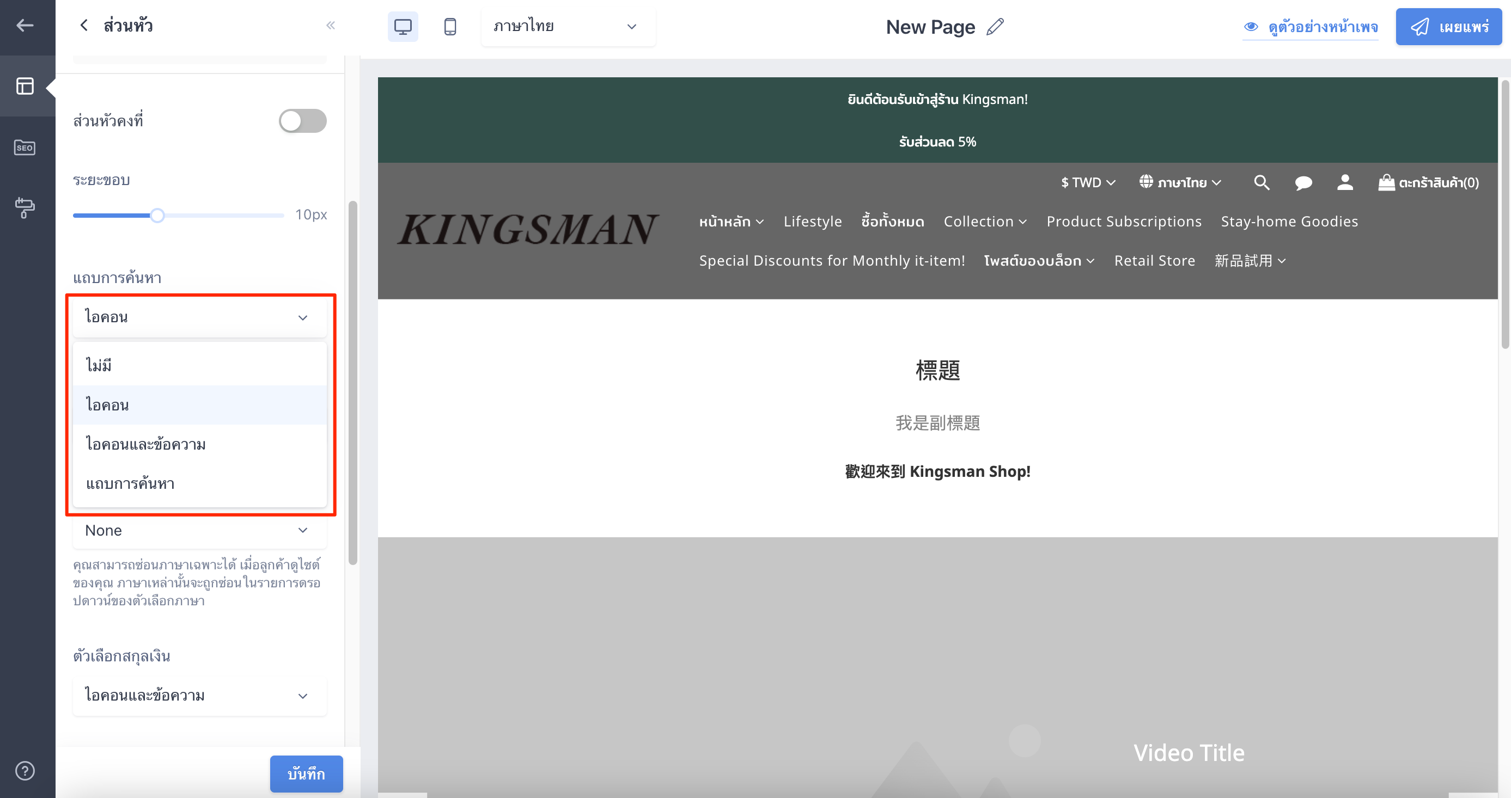
Task: Open Retail Store nav item
Action: (x=1154, y=261)
